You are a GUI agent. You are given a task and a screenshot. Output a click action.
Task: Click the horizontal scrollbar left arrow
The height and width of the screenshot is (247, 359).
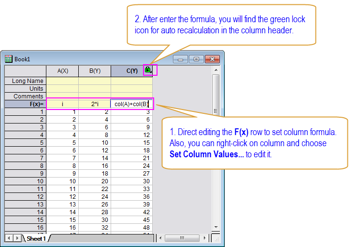(x=160, y=238)
